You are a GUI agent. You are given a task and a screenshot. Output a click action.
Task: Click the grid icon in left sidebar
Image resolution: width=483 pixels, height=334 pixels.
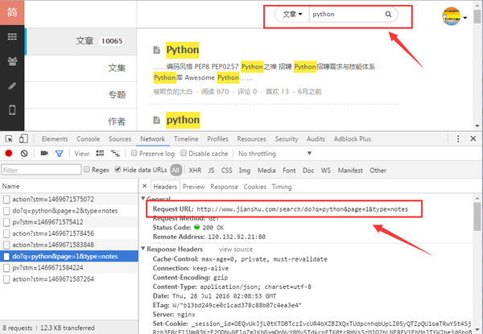tap(11, 37)
